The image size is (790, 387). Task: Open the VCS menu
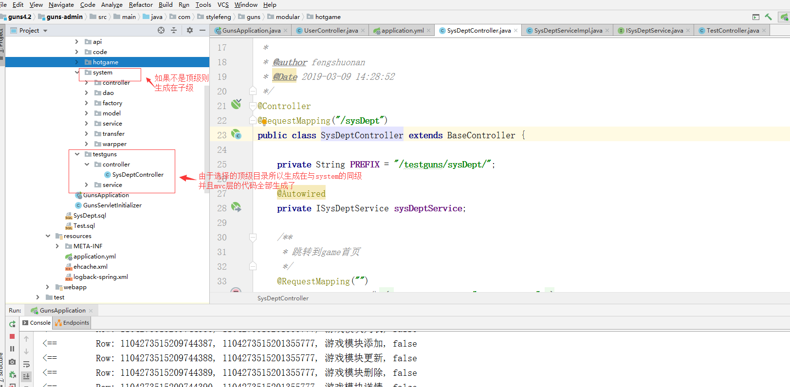(x=223, y=5)
